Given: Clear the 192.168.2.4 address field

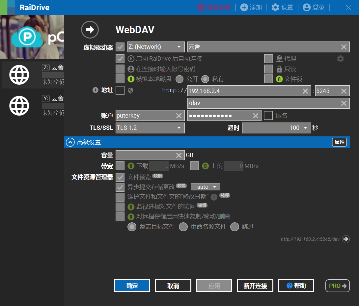Looking at the screenshot, I should pos(305,91).
